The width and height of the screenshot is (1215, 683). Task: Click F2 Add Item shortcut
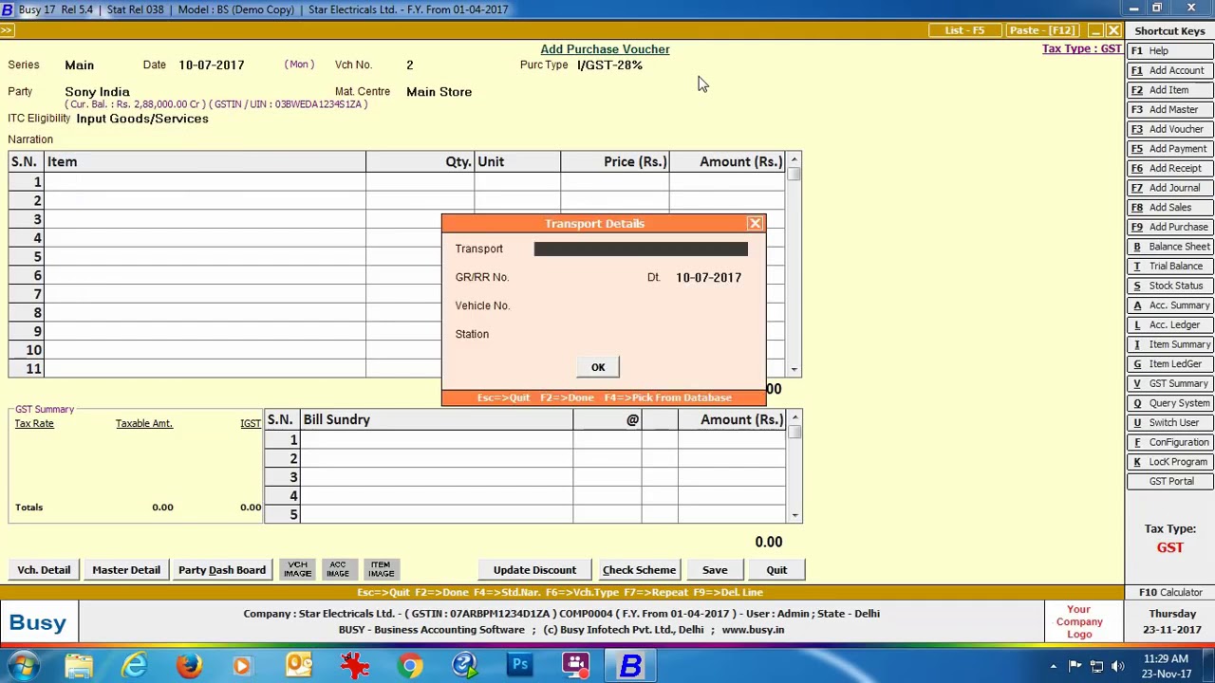(1169, 90)
